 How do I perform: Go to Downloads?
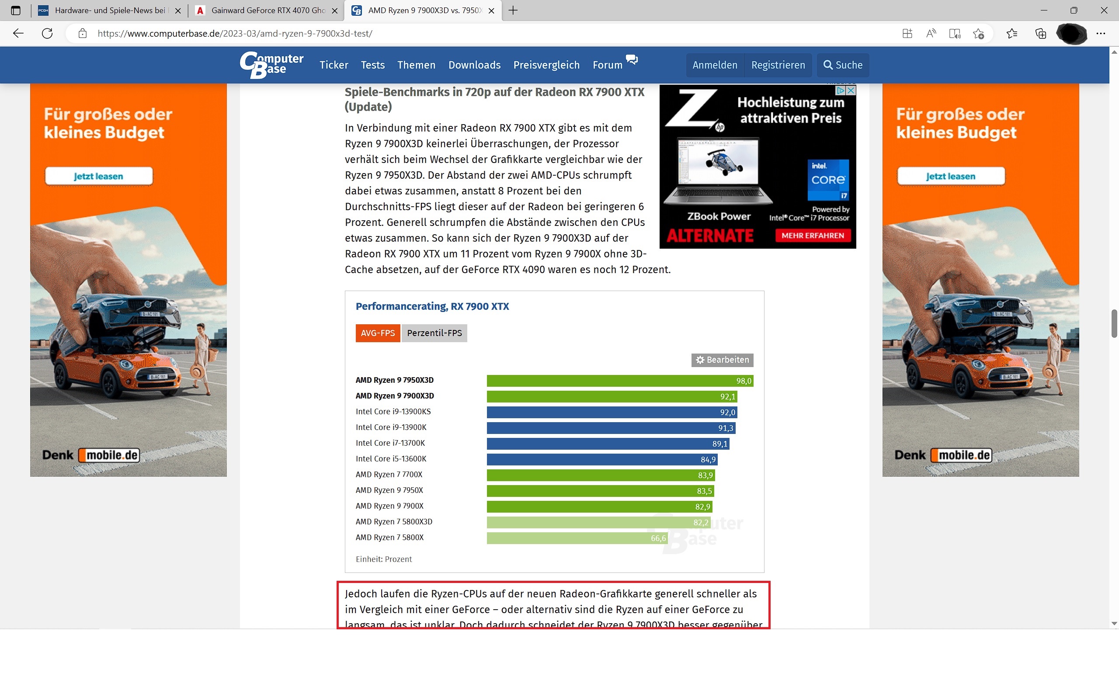pos(474,65)
